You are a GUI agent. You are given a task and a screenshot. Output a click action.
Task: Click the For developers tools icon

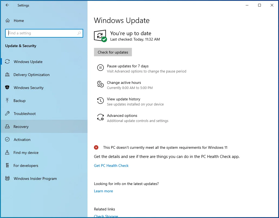(7, 165)
